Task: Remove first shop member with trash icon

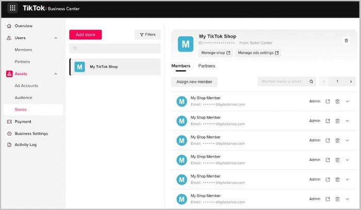Action: [x=337, y=101]
